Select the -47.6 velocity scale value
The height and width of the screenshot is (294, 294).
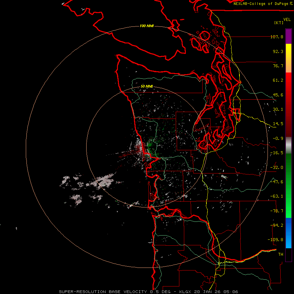click(x=277, y=182)
